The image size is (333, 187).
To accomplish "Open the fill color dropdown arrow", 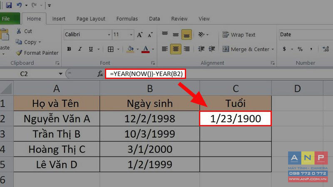I will click(138, 49).
